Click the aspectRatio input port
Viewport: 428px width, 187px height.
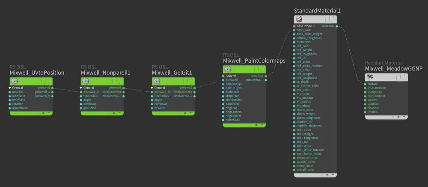10,108
